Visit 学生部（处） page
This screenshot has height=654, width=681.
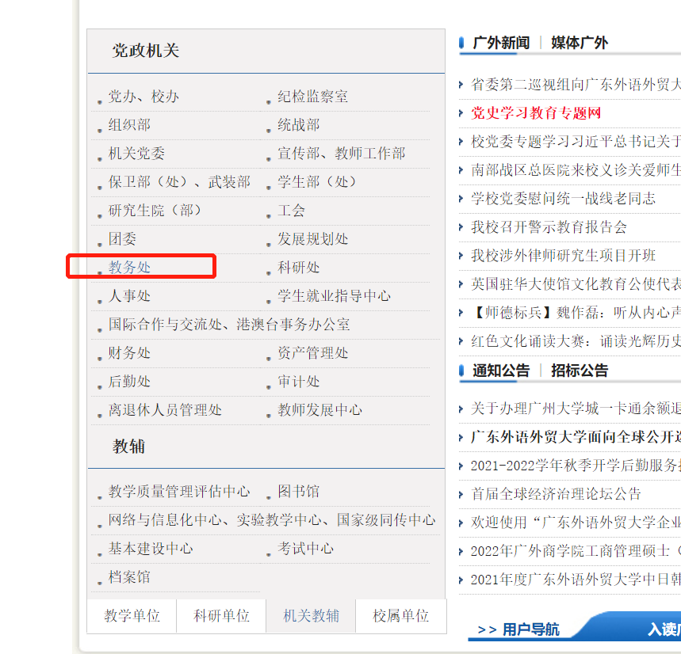pyautogui.click(x=318, y=182)
